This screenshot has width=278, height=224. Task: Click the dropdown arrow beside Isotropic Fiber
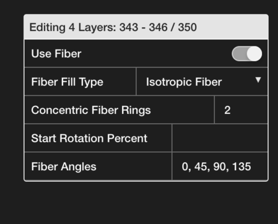pos(258,80)
